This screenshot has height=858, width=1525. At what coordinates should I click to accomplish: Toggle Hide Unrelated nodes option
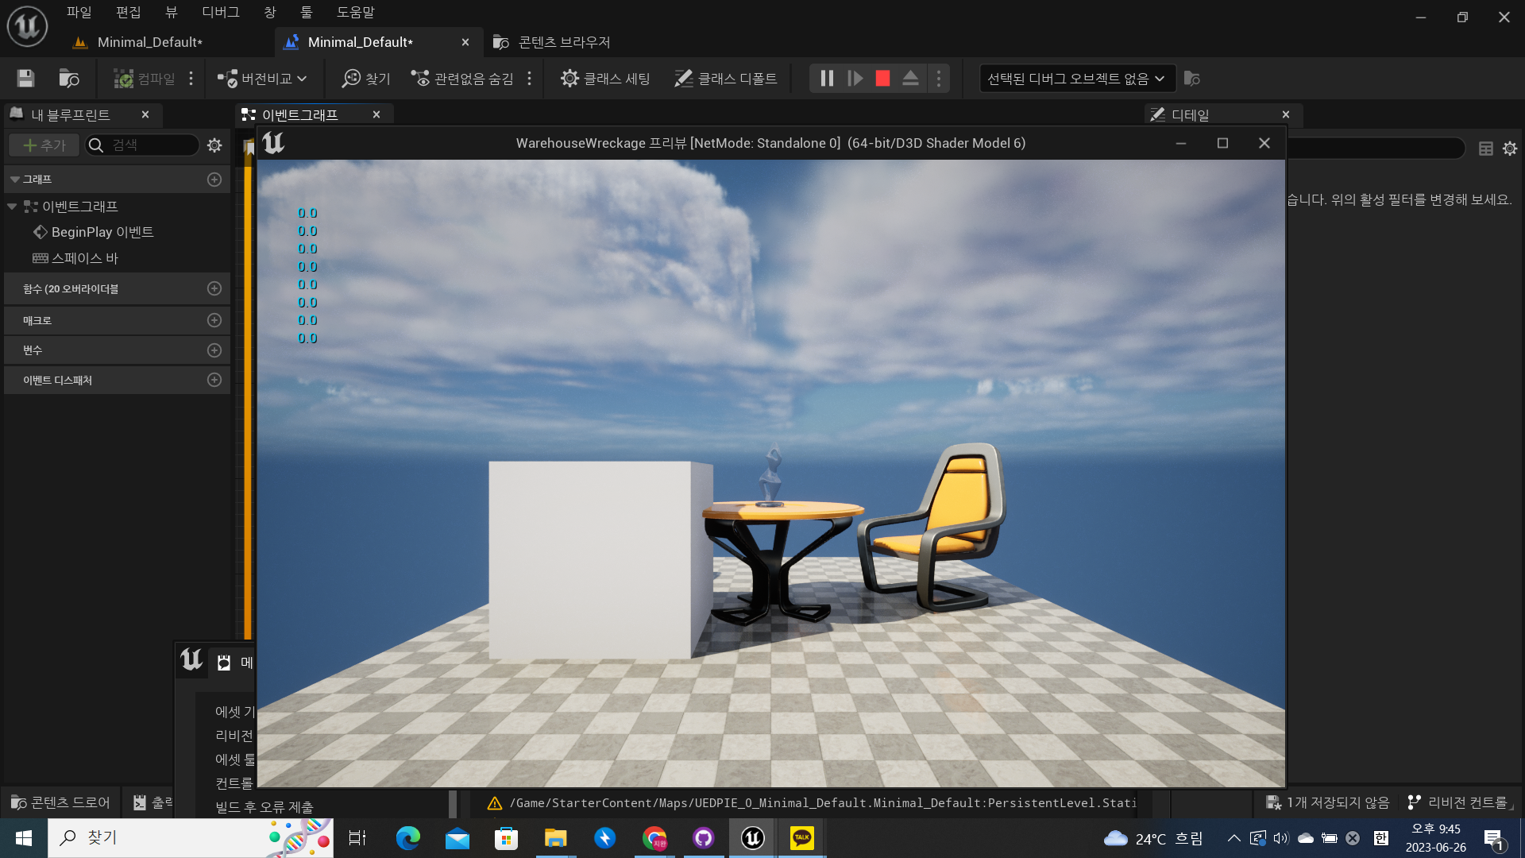(462, 78)
